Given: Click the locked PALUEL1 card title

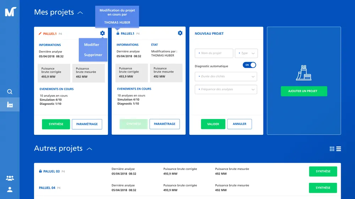Looking at the screenshot, I should point(127,33).
